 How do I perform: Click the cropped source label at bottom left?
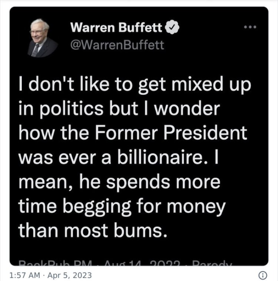[55, 263]
